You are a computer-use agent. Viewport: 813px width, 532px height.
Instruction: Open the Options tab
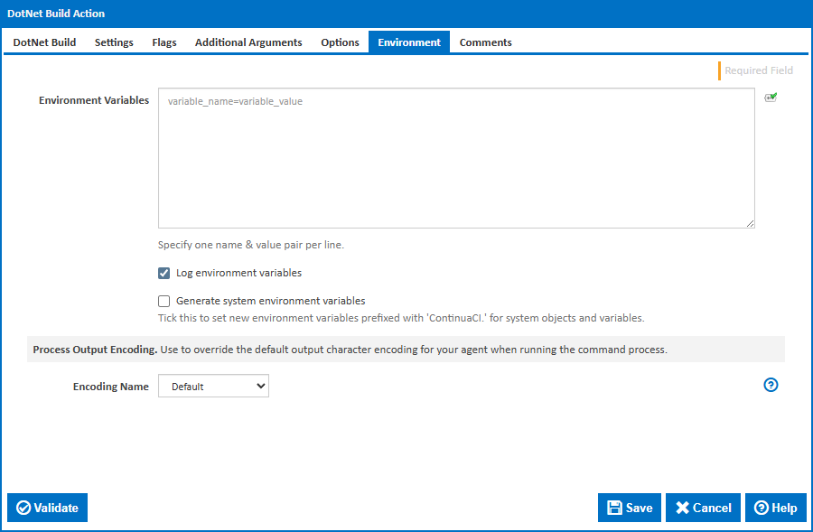(340, 42)
